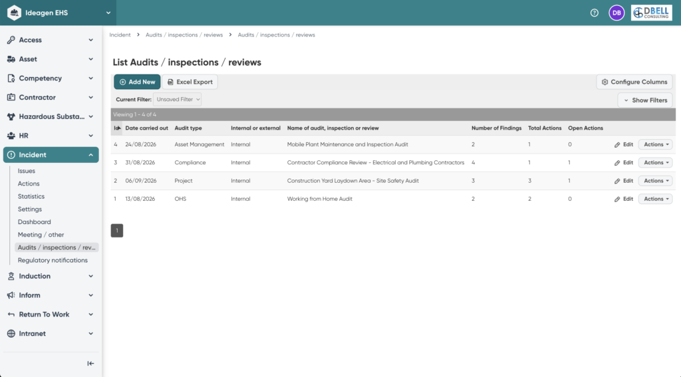Expand the Intranet menu chevron
This screenshot has width=681, height=377.
tap(90, 334)
